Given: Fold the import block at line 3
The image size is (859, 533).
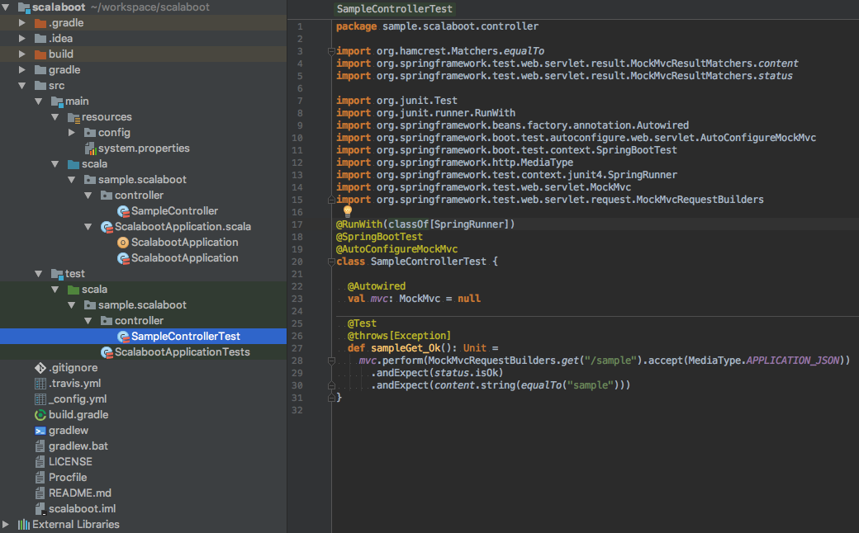Looking at the screenshot, I should pos(331,51).
